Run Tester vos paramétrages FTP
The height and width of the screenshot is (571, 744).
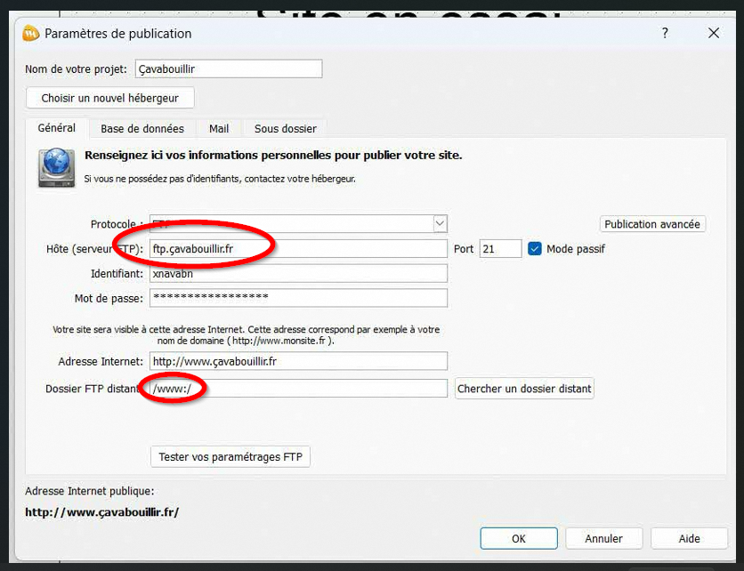pyautogui.click(x=230, y=457)
